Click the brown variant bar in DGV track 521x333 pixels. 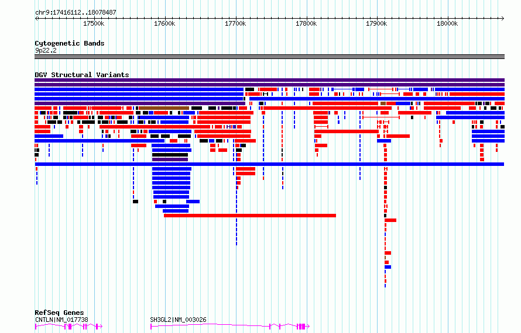pyautogui.click(x=164, y=108)
